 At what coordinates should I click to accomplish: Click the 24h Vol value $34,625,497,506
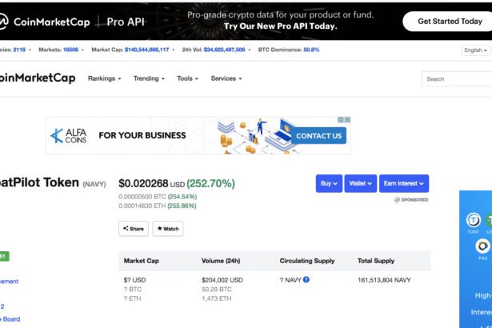224,50
